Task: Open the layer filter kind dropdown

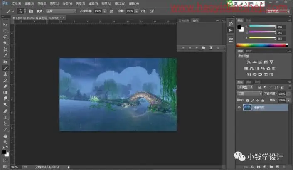Action: 245,87
